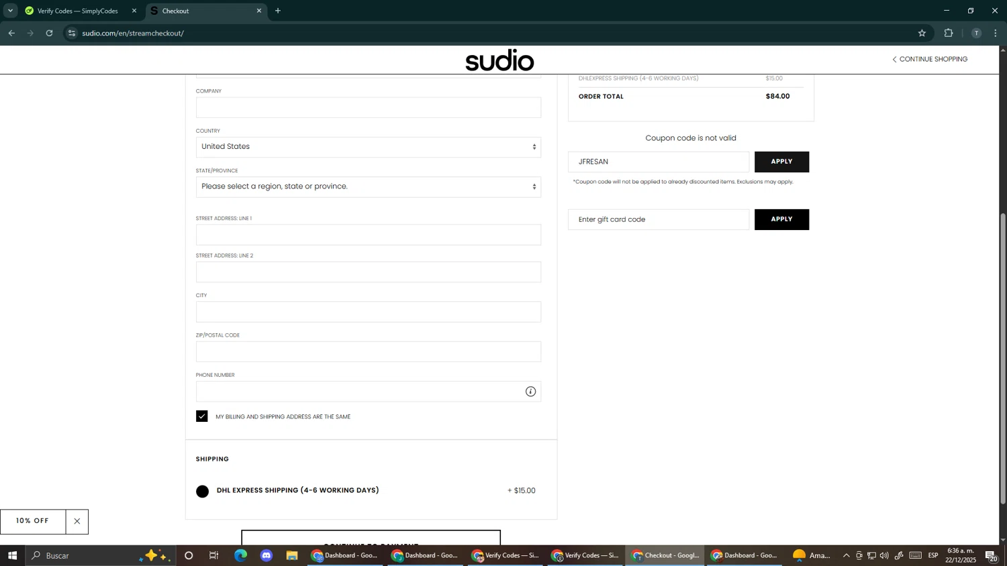This screenshot has height=566, width=1007.
Task: Dismiss the 10% OFF popup
Action: click(x=77, y=522)
